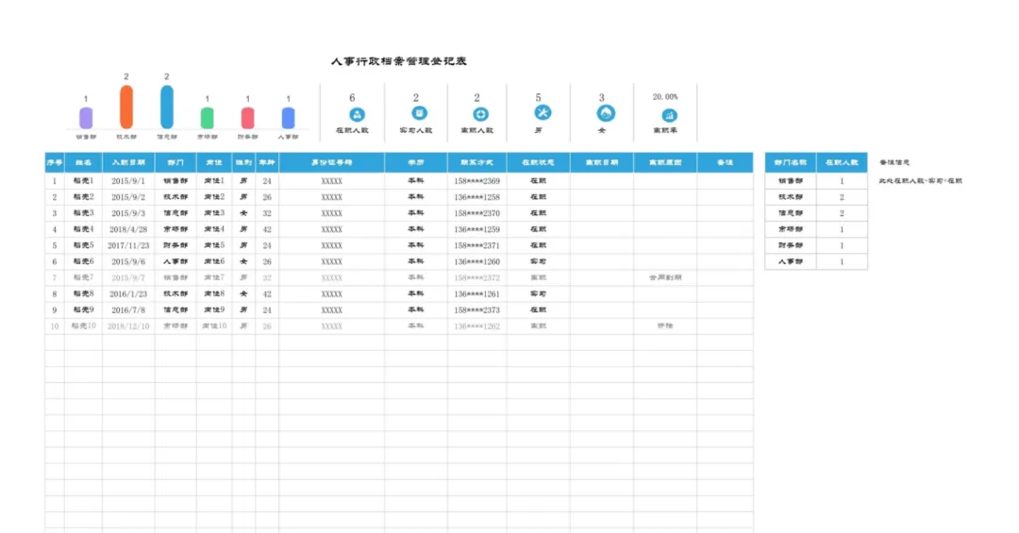Select the phone cell 158****2369
The width and height of the screenshot is (1019, 533).
click(x=477, y=181)
